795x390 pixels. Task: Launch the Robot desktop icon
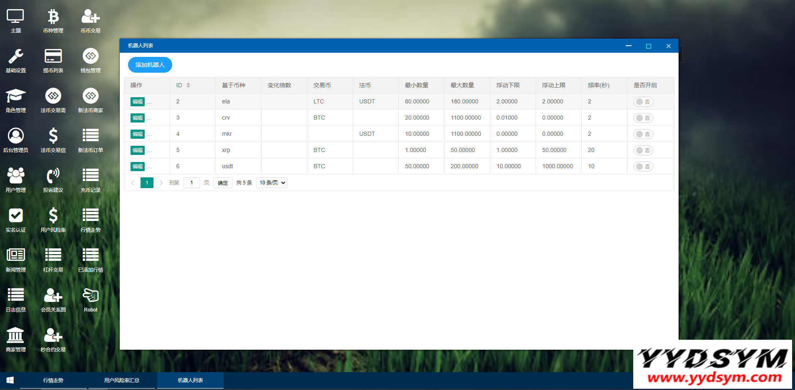click(x=91, y=296)
